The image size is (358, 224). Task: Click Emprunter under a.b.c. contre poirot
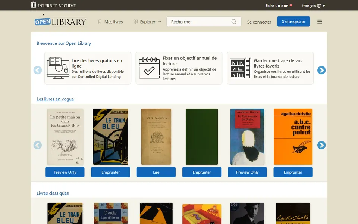(x=293, y=172)
